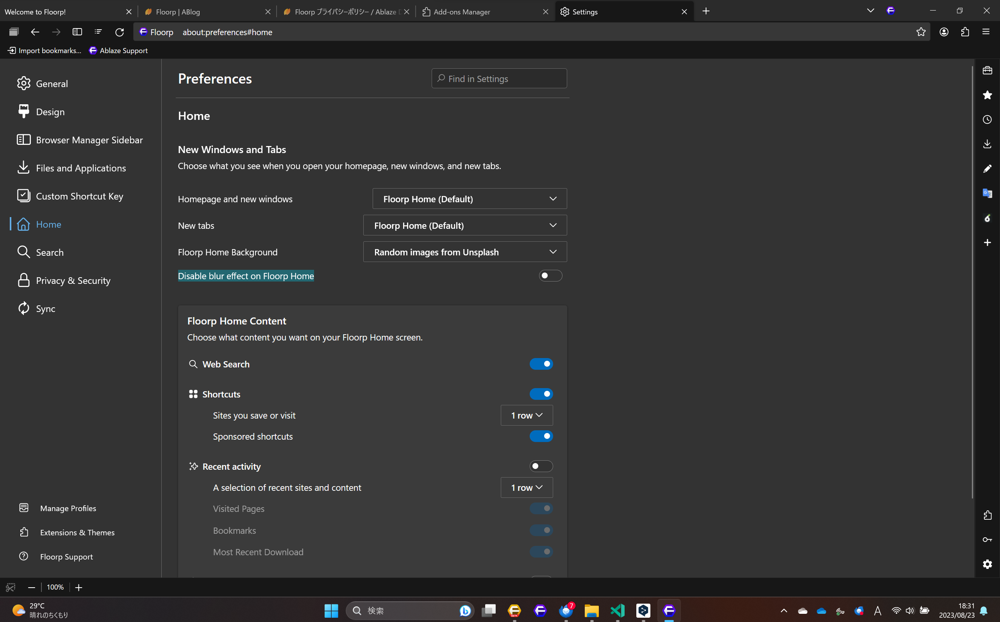Toggle Visited Pages switch

(x=541, y=508)
